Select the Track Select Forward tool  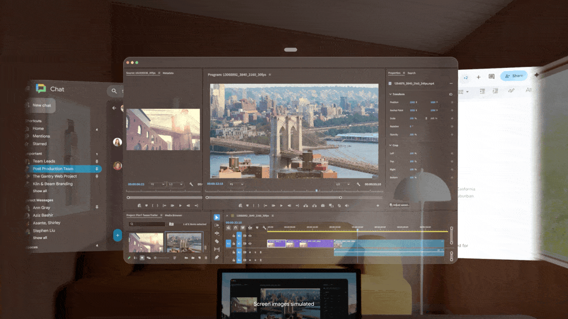pyautogui.click(x=217, y=225)
